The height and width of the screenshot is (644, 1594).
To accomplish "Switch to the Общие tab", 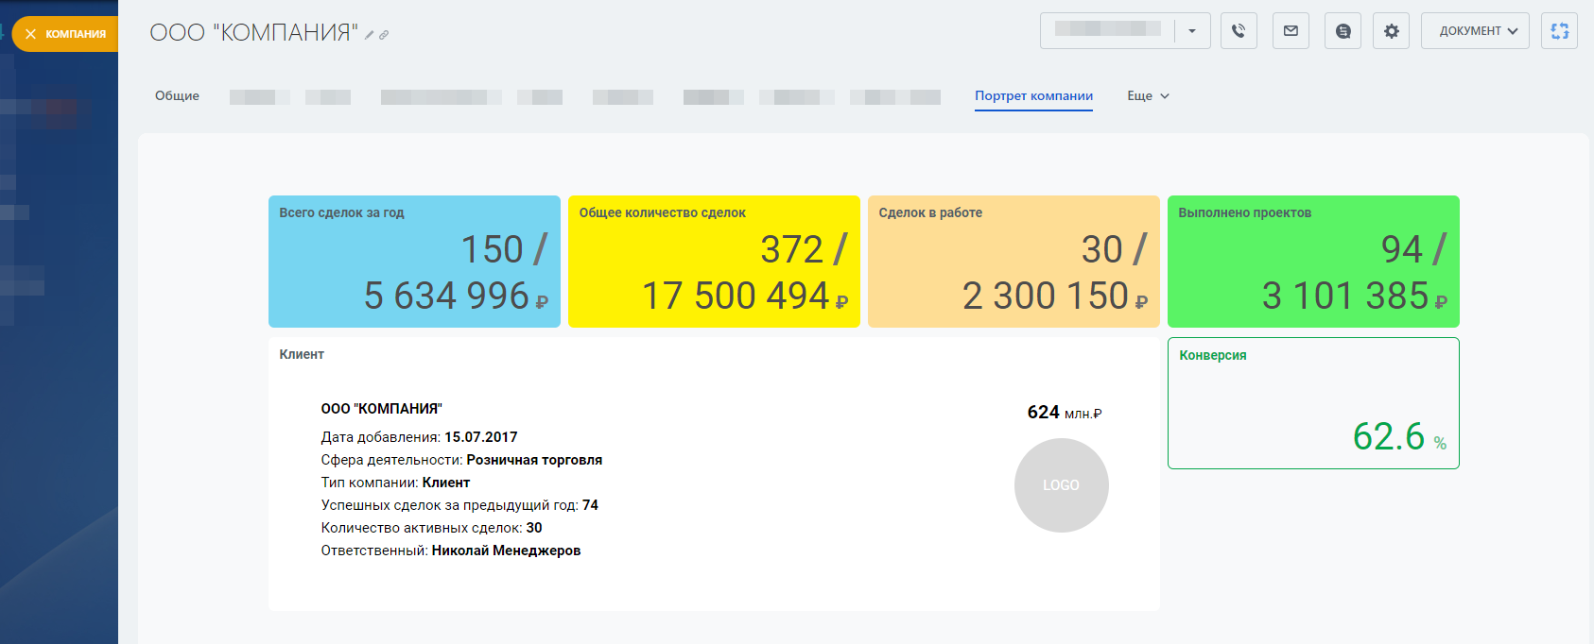I will click(177, 95).
